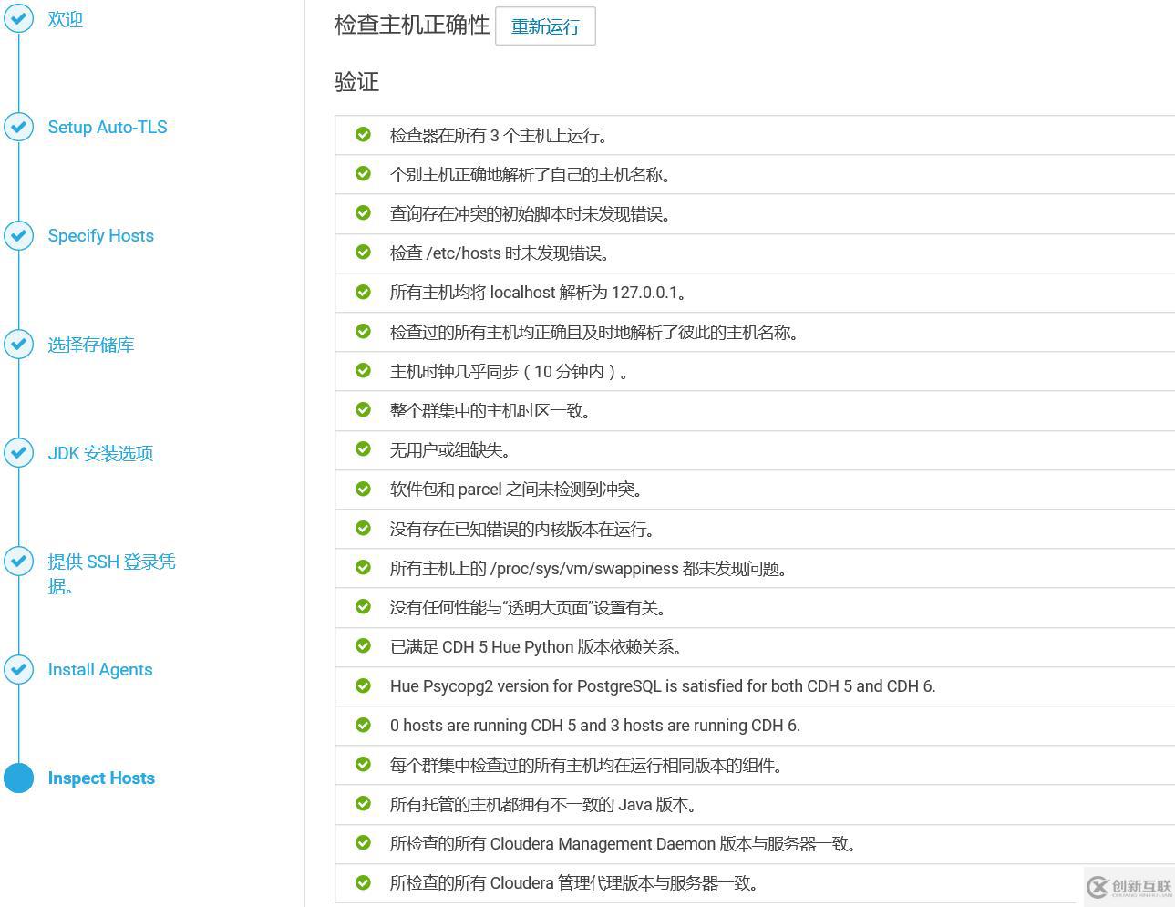
Task: Click the filled blue circle for Inspect Hosts
Action: click(x=18, y=778)
